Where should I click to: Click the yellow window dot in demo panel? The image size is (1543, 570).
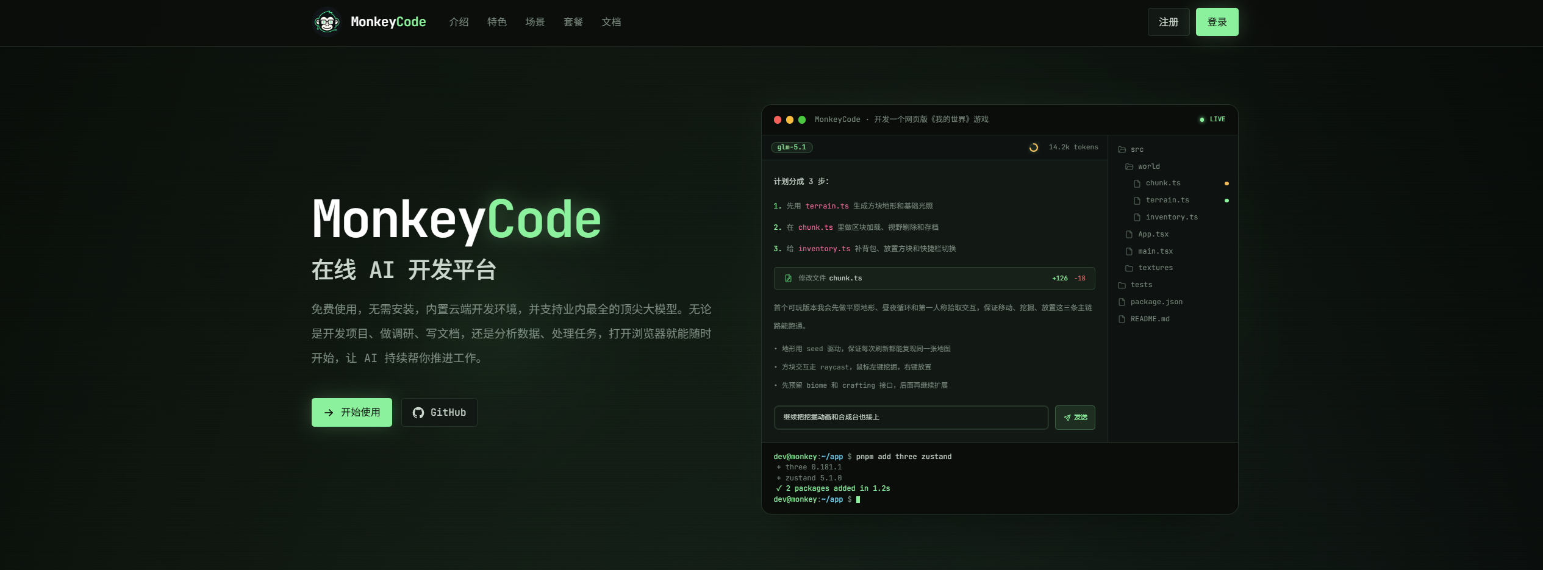[x=790, y=119]
